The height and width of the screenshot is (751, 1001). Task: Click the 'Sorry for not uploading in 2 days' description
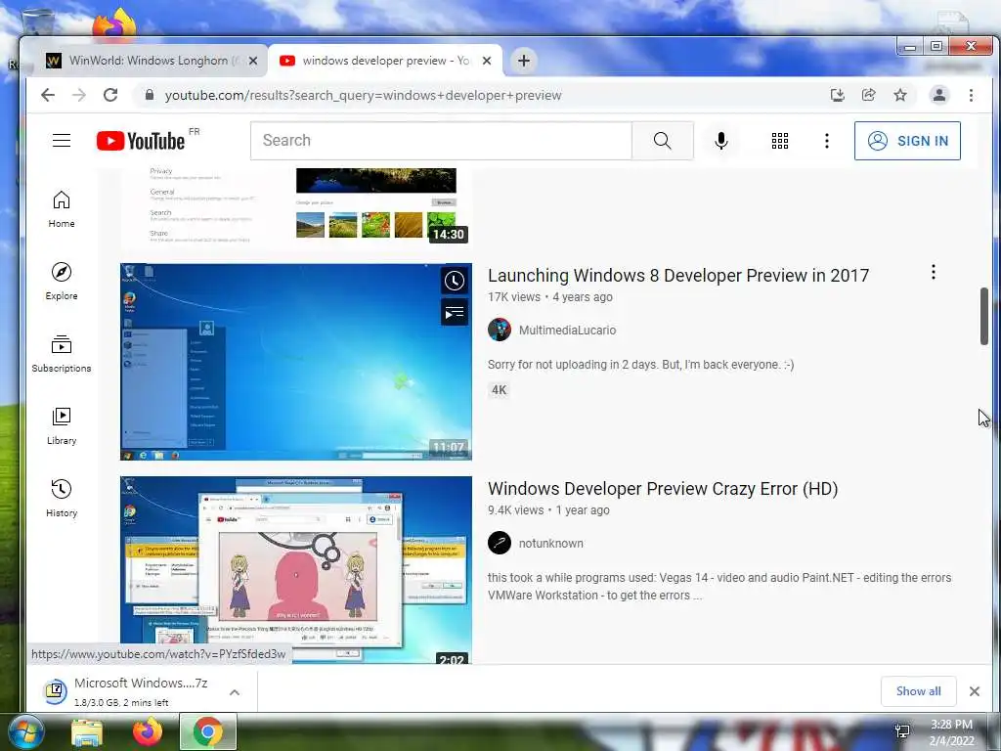pos(640,365)
